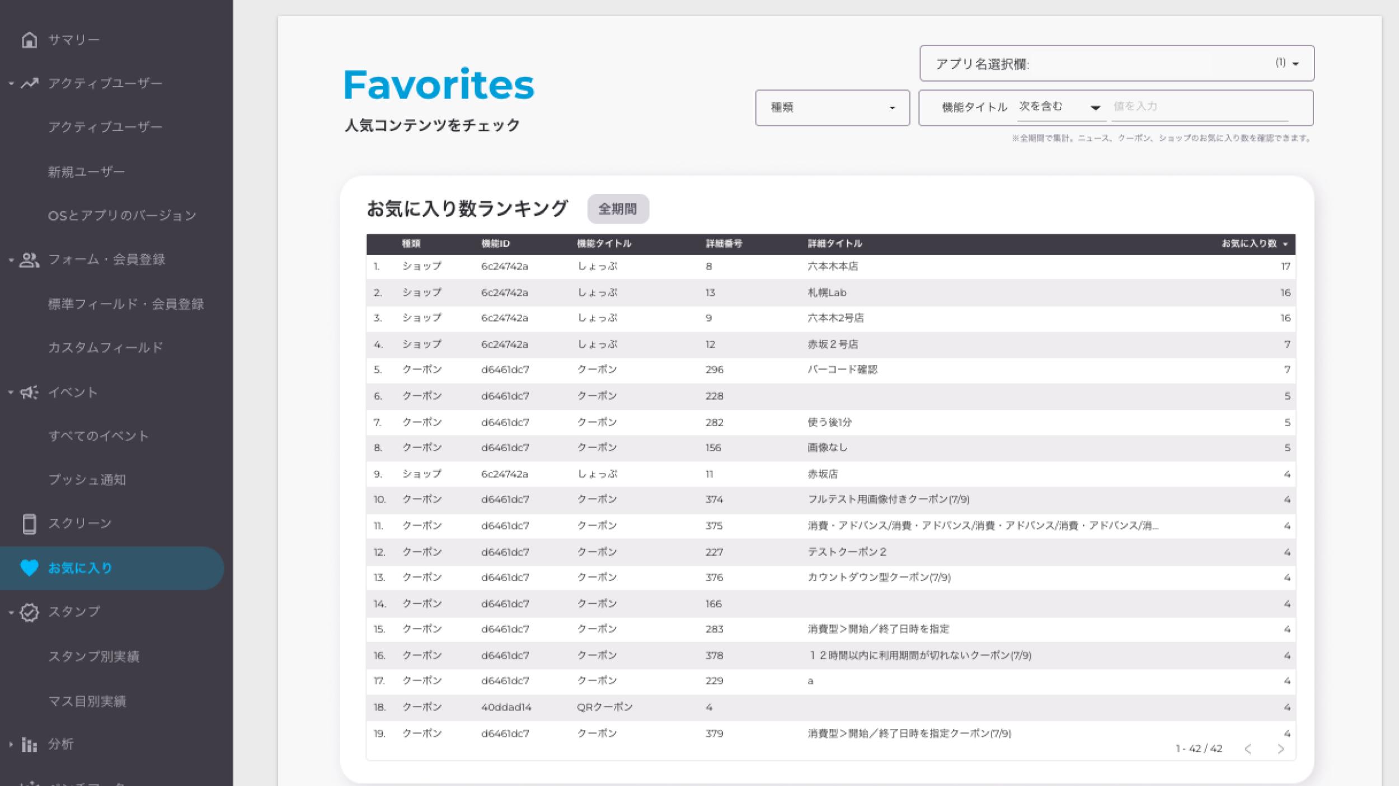1399x786 pixels.
Task: Collapse the スタンプ section arrow
Action: (x=11, y=612)
